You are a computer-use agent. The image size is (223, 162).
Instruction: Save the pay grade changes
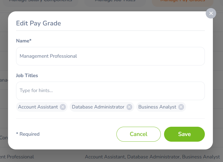point(184,134)
